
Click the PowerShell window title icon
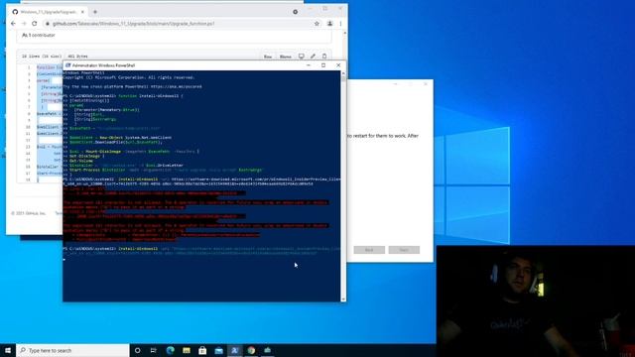[68, 65]
